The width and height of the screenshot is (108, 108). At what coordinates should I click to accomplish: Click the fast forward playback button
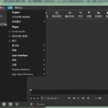(x=83, y=98)
